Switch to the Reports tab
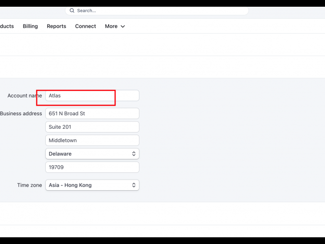 tap(56, 26)
